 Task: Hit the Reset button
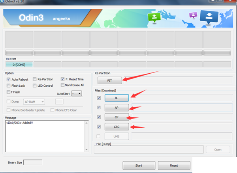click(x=174, y=165)
